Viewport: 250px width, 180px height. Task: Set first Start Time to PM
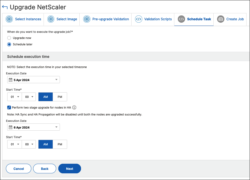coord(60,97)
